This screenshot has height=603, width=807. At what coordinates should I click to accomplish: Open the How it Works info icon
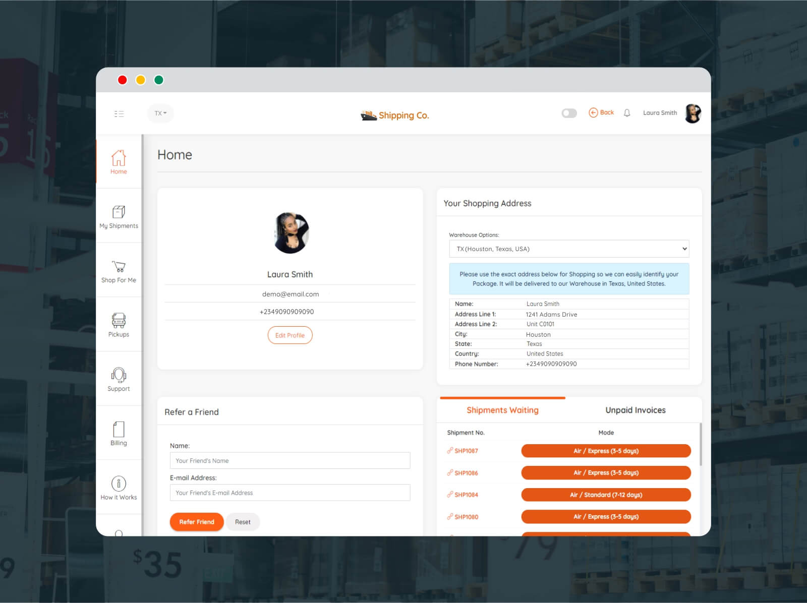tap(119, 484)
